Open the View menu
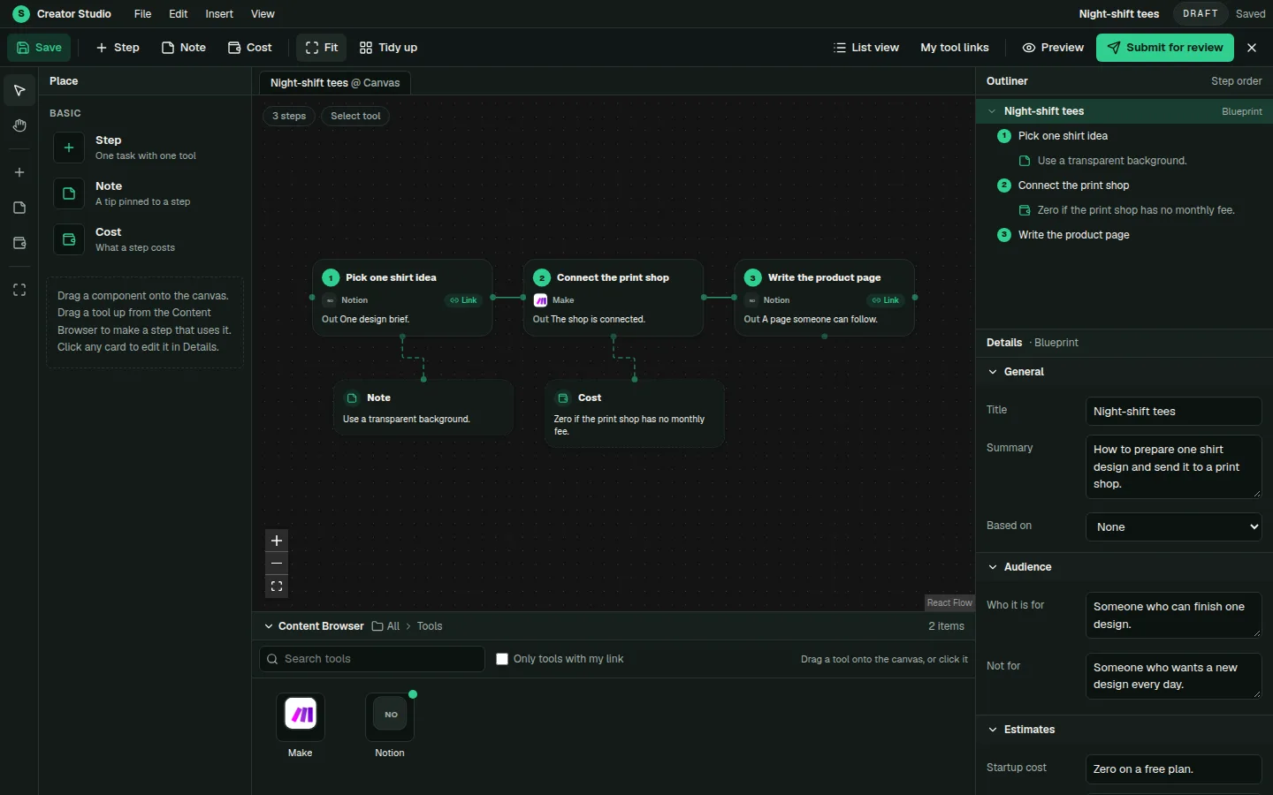Image resolution: width=1273 pixels, height=795 pixels. click(263, 13)
